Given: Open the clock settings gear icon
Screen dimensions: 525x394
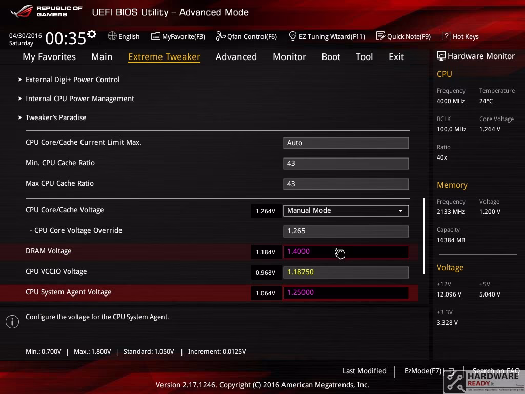Looking at the screenshot, I should pyautogui.click(x=92, y=34).
